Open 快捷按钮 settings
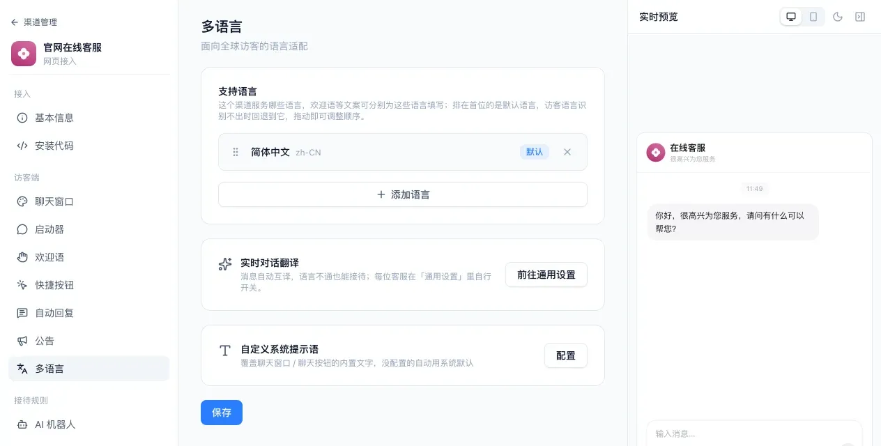Image resolution: width=881 pixels, height=446 pixels. click(x=89, y=285)
